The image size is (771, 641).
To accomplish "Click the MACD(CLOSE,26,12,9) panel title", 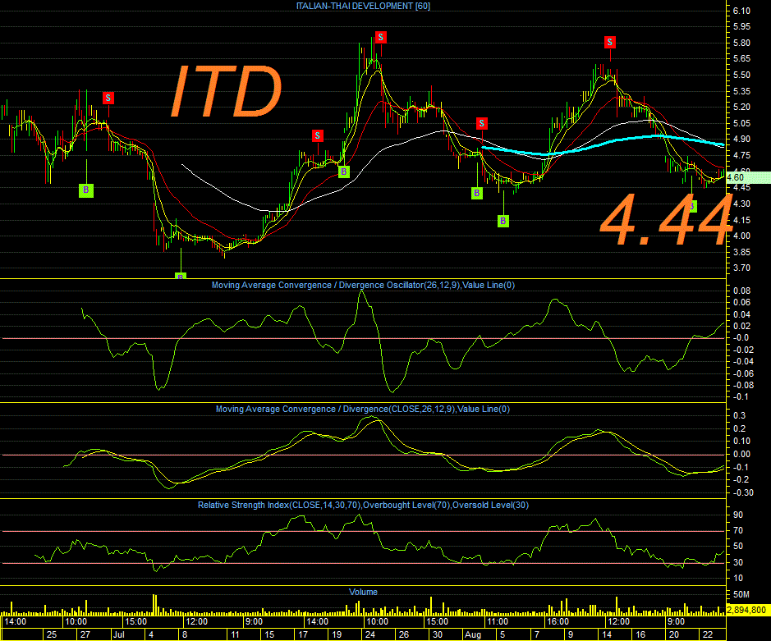I will (363, 409).
